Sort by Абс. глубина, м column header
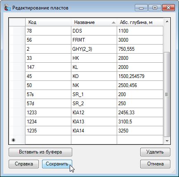 (x=140, y=22)
